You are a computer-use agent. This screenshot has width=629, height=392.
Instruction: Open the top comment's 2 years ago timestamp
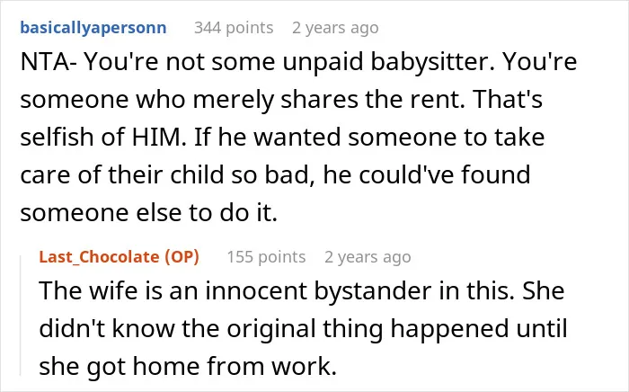[335, 28]
